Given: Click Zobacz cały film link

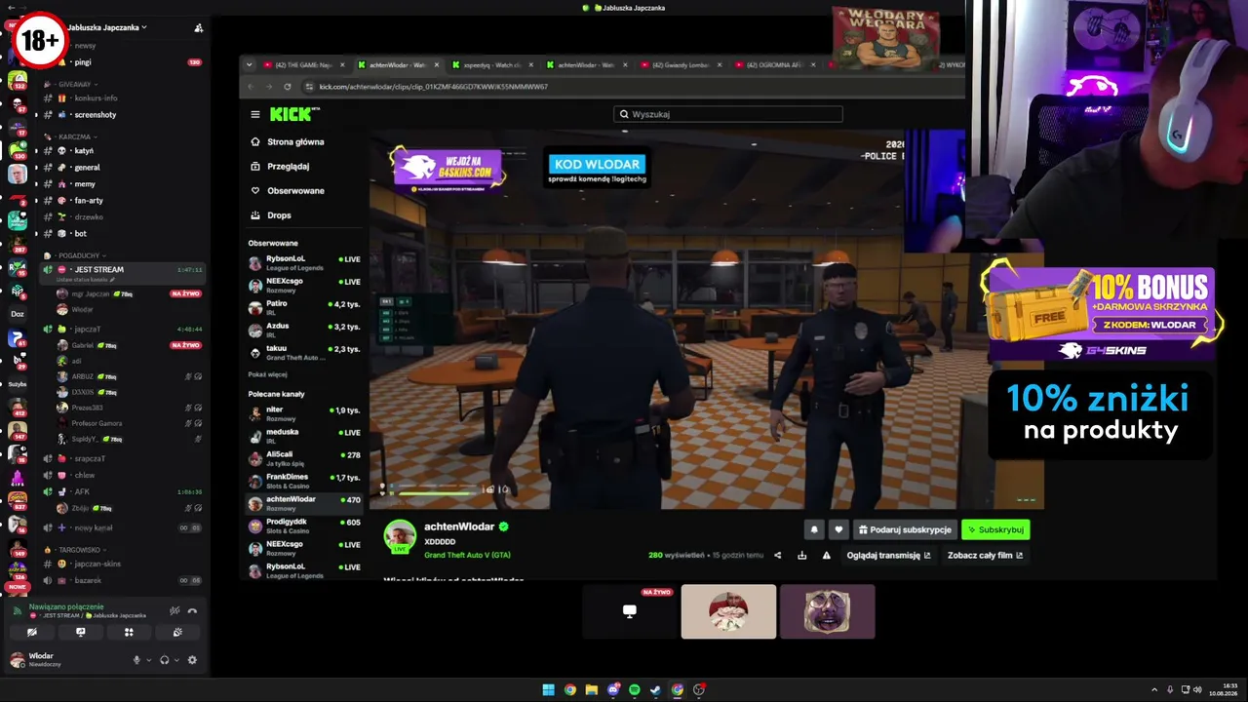Looking at the screenshot, I should pyautogui.click(x=985, y=556).
